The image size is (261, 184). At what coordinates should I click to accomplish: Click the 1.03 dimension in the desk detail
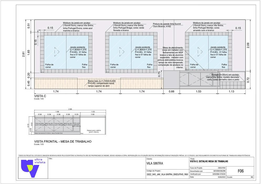pyautogui.click(x=93, y=112)
